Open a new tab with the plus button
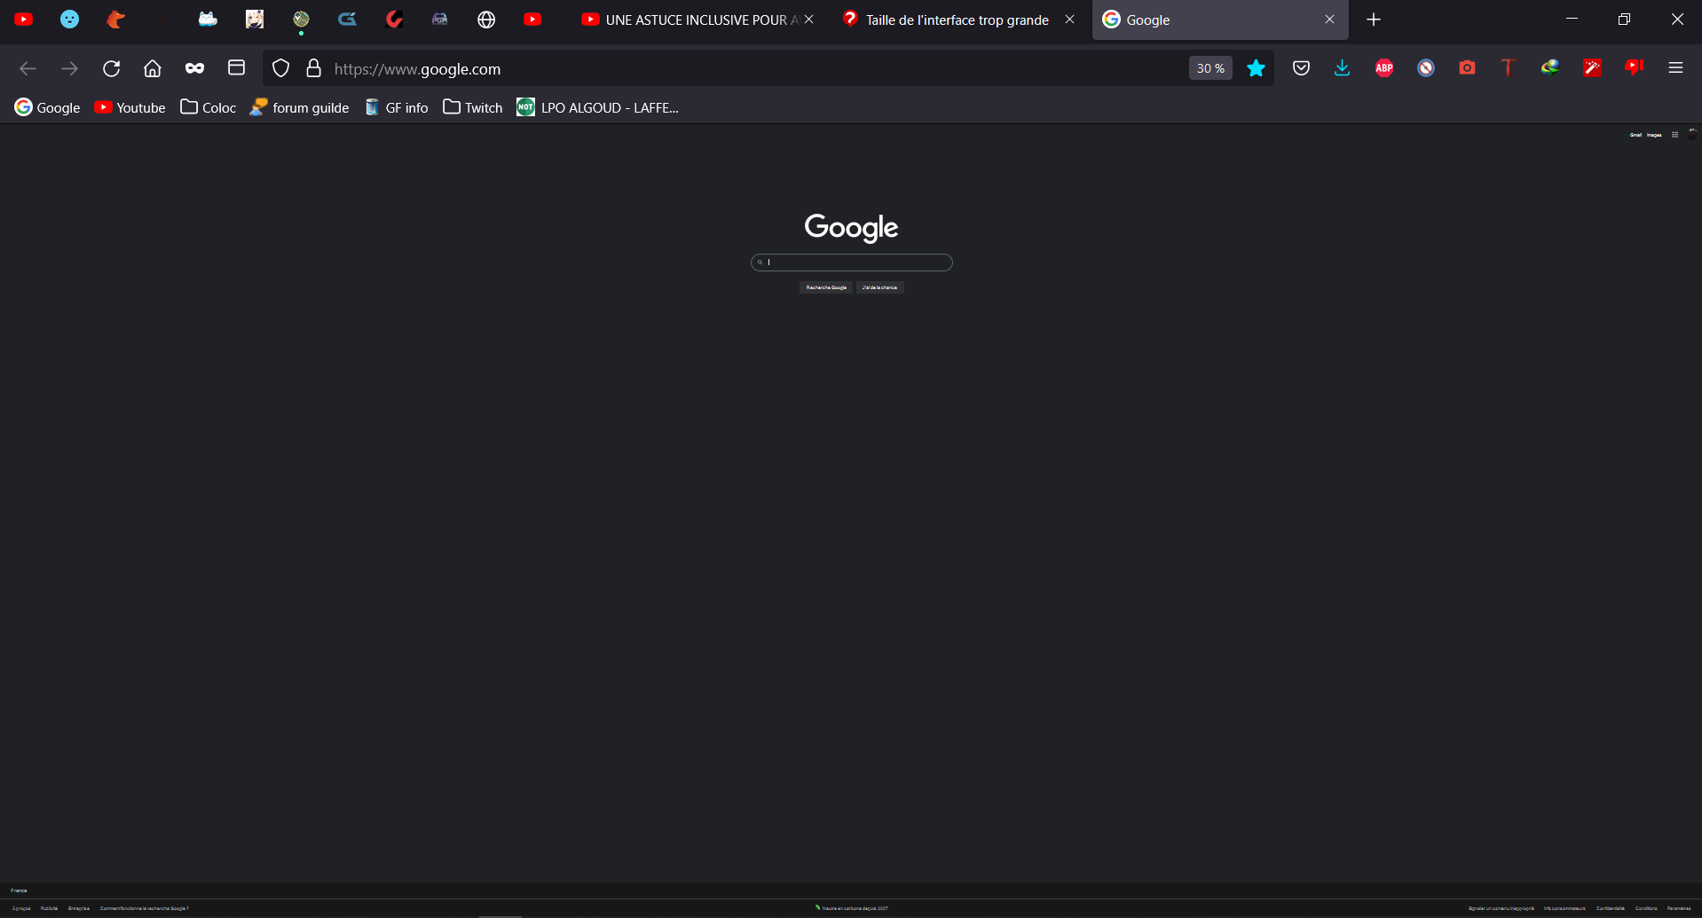This screenshot has width=1702, height=918. [x=1374, y=20]
